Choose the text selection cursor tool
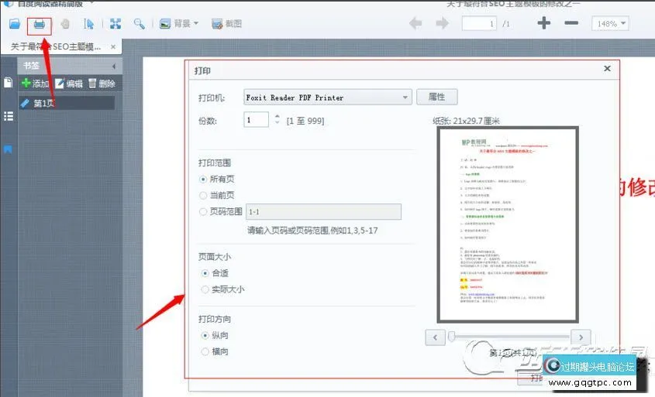The width and height of the screenshot is (655, 397). point(88,24)
